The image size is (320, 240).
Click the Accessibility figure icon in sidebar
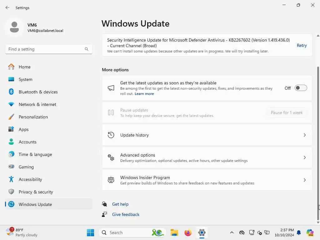11,179
